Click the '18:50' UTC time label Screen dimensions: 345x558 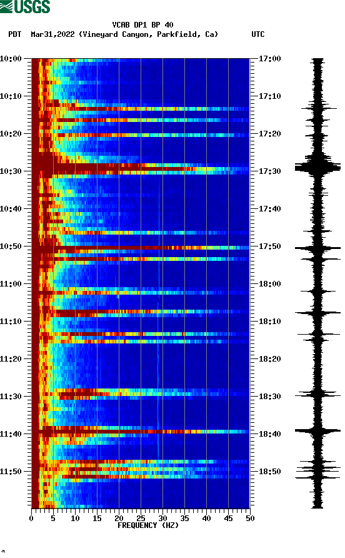pyautogui.click(x=269, y=472)
